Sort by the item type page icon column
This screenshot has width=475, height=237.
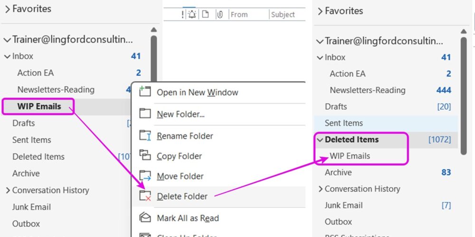pyautogui.click(x=206, y=15)
